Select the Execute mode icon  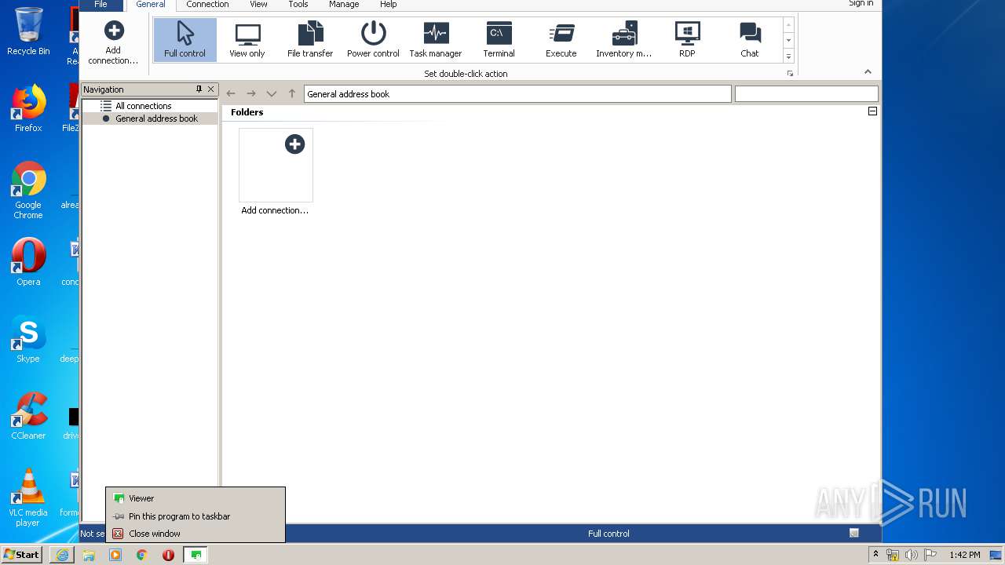(561, 40)
